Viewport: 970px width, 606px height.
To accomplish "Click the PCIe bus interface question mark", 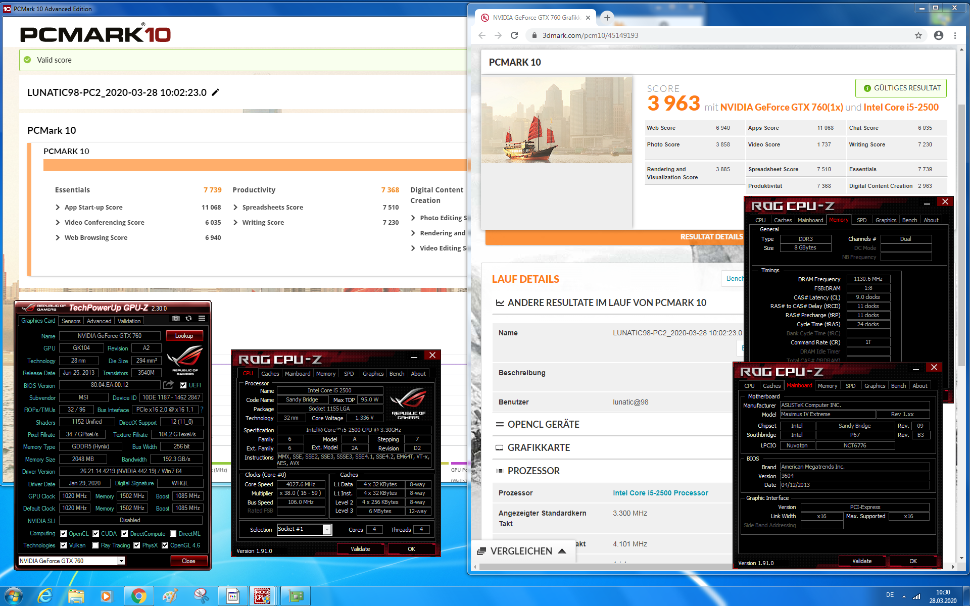I will (202, 409).
